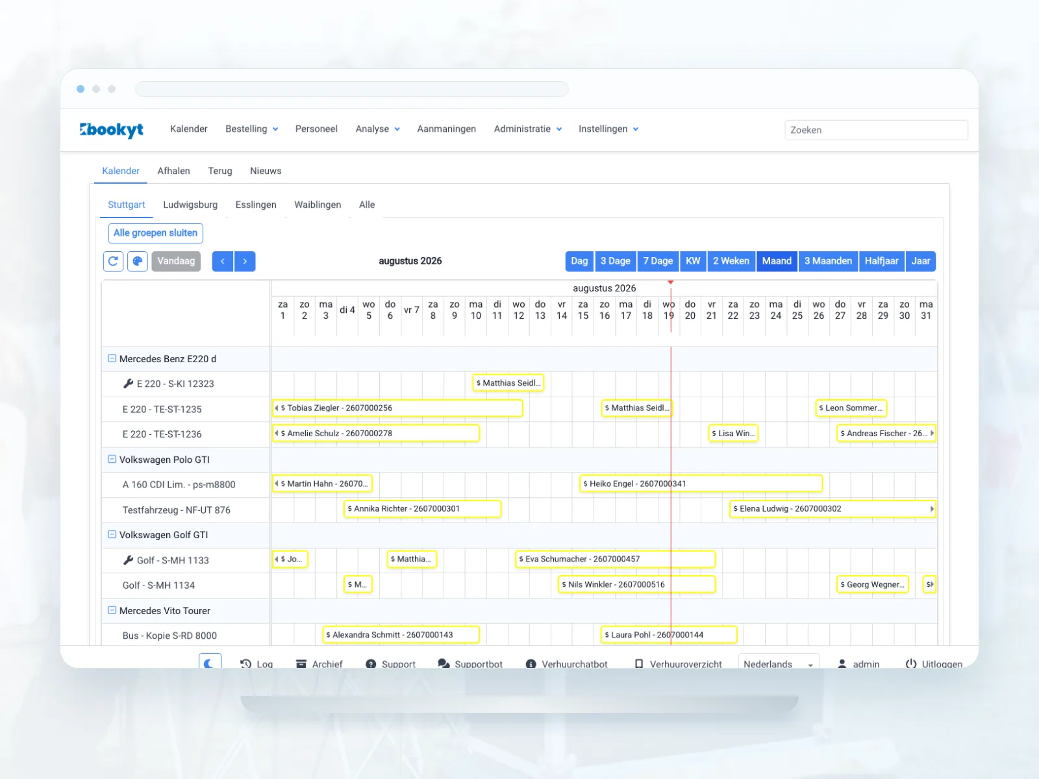Open the Supportbot chat
This screenshot has width=1039, height=779.
[470, 663]
